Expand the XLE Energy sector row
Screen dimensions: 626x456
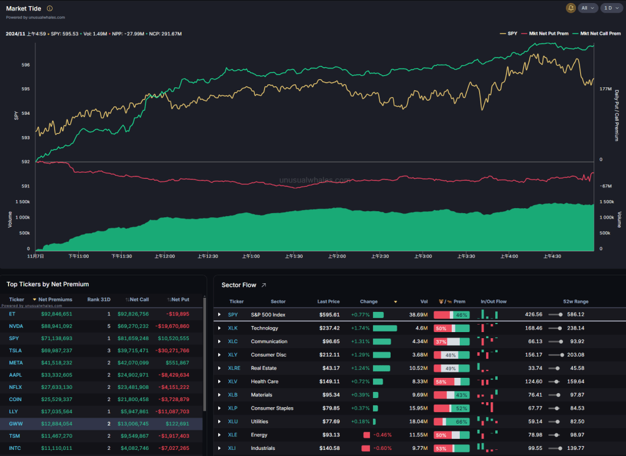click(x=219, y=435)
